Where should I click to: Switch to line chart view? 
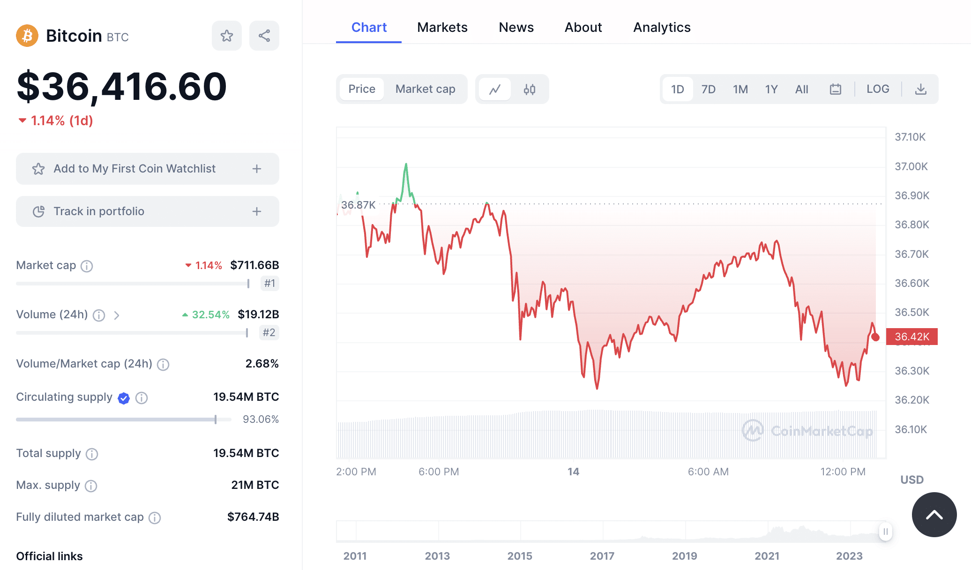[x=495, y=89]
